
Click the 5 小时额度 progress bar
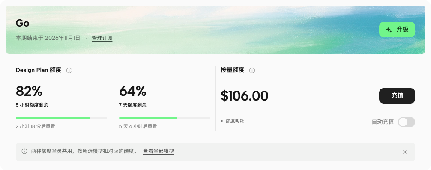[61, 118]
